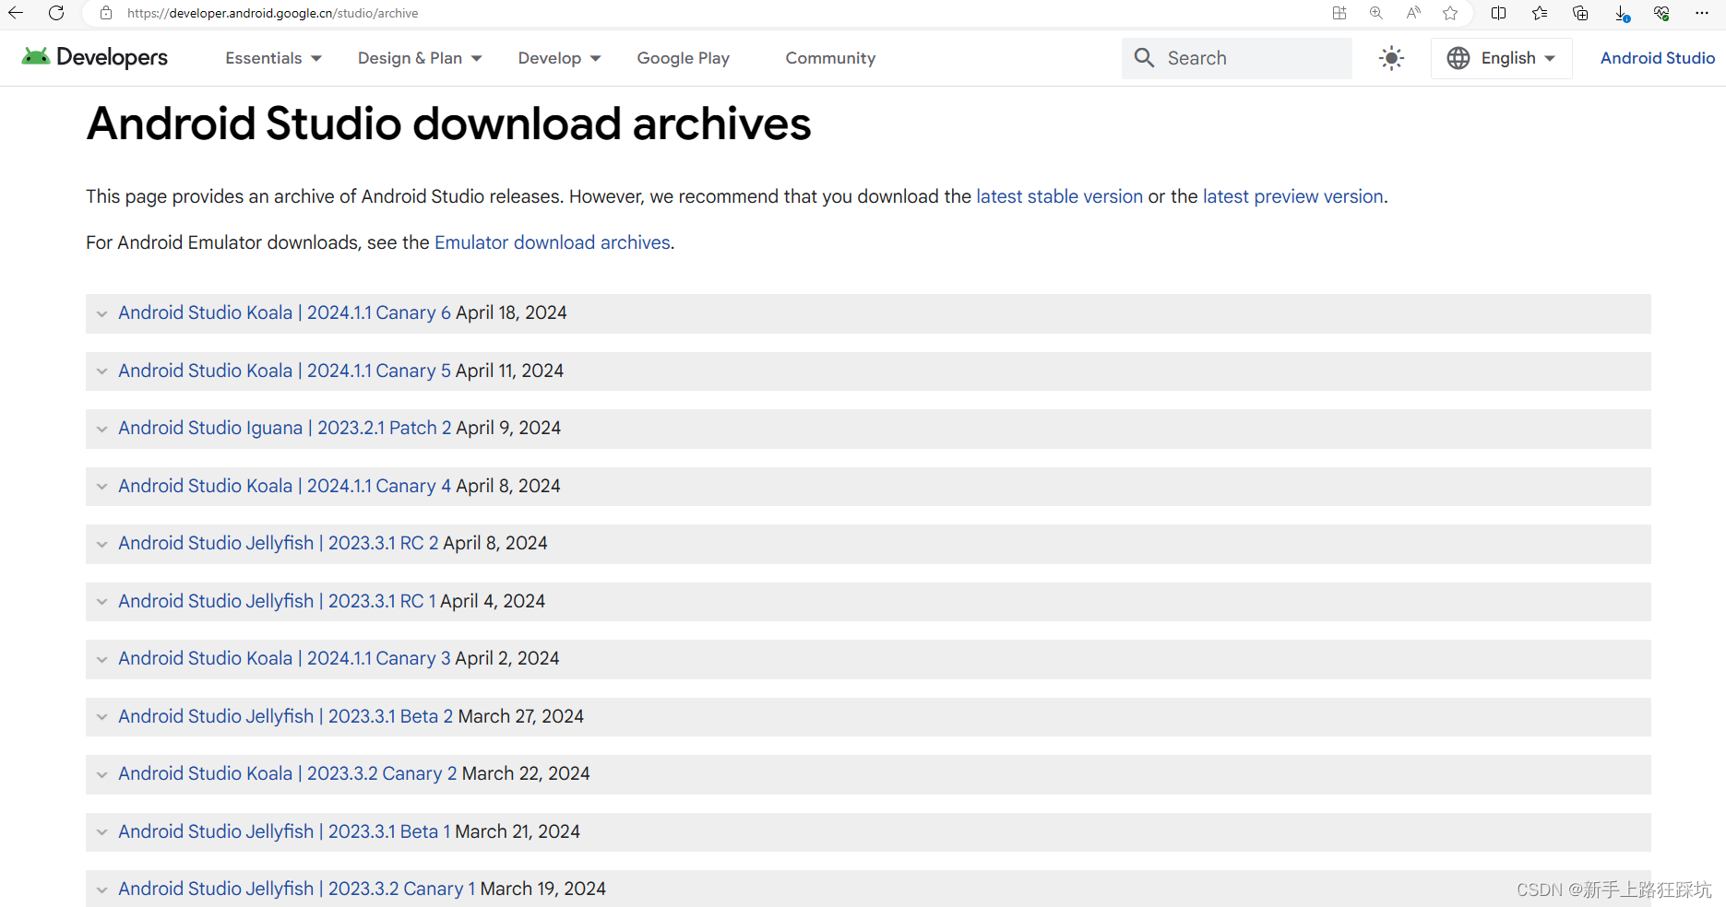Reload the page with refresh icon
This screenshot has height=907, width=1726.
point(56,13)
